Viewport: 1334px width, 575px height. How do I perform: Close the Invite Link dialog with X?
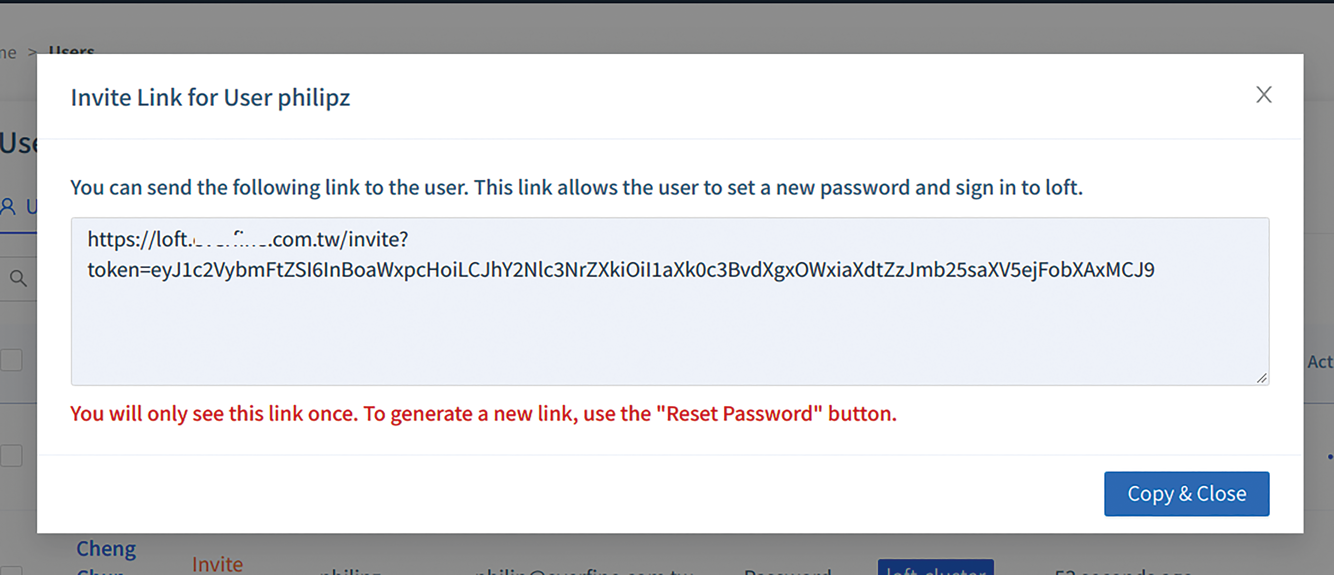pos(1263,95)
